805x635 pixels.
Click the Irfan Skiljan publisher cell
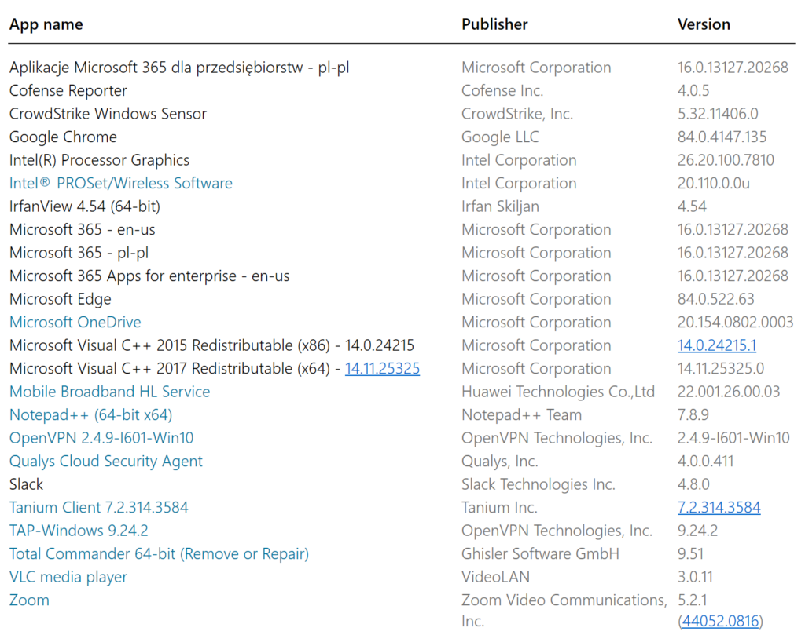tap(500, 206)
